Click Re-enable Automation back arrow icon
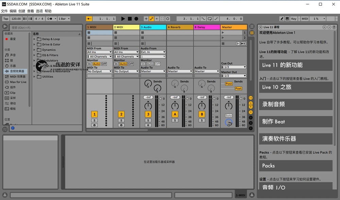 click(x=157, y=19)
